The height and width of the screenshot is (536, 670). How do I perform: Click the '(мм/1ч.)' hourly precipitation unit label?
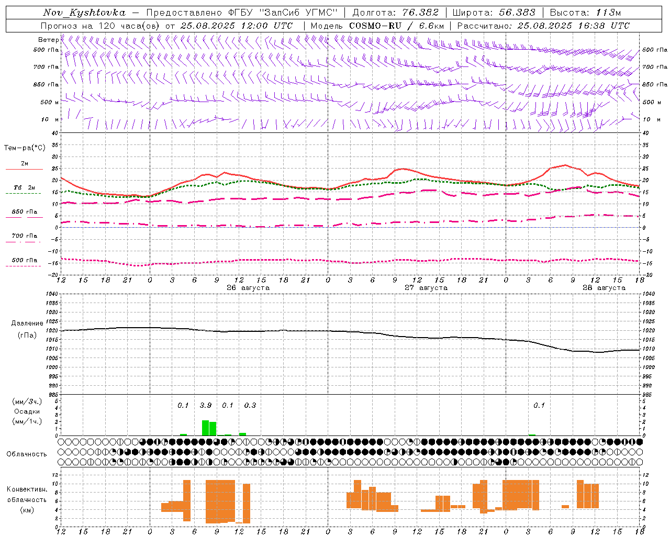pyautogui.click(x=27, y=421)
